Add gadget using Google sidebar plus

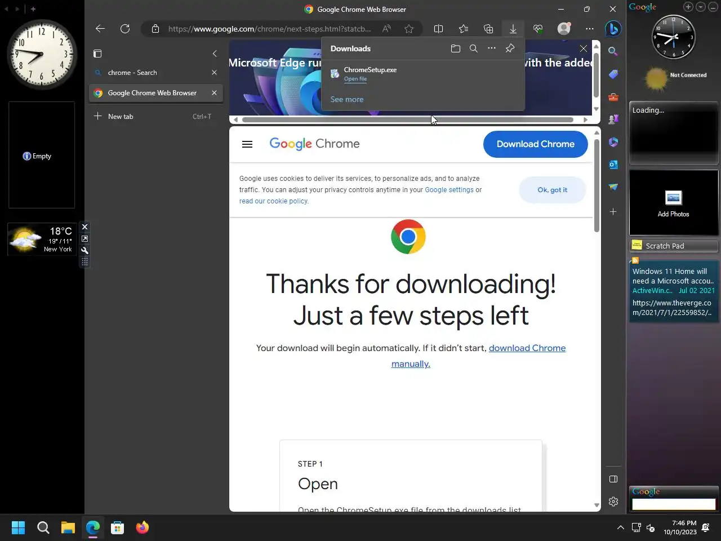688,7
